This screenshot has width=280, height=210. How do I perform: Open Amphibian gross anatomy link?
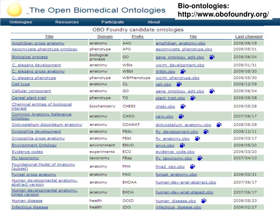pyautogui.click(x=38, y=43)
